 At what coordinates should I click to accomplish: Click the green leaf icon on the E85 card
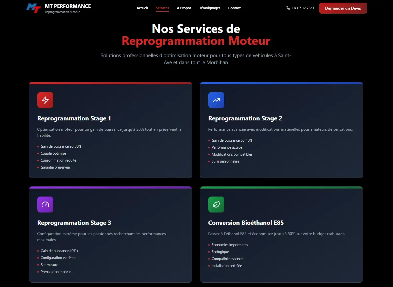[216, 204]
